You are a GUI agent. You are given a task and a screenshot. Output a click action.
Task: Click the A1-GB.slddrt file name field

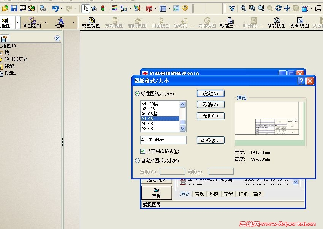163,140
